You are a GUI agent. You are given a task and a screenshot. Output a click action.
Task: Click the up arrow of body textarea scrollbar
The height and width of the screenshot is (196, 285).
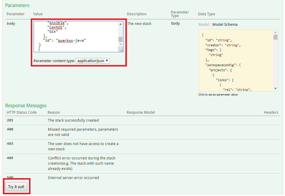click(120, 24)
